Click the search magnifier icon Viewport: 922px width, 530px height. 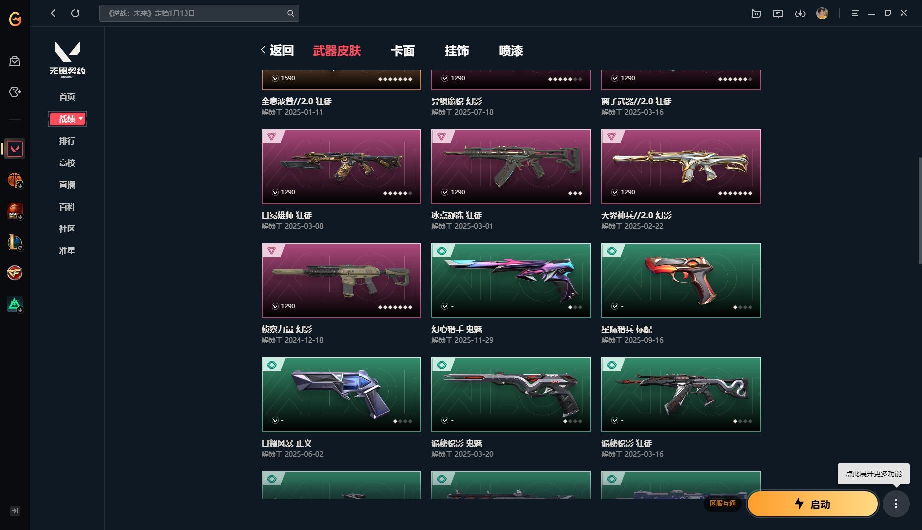pyautogui.click(x=290, y=13)
